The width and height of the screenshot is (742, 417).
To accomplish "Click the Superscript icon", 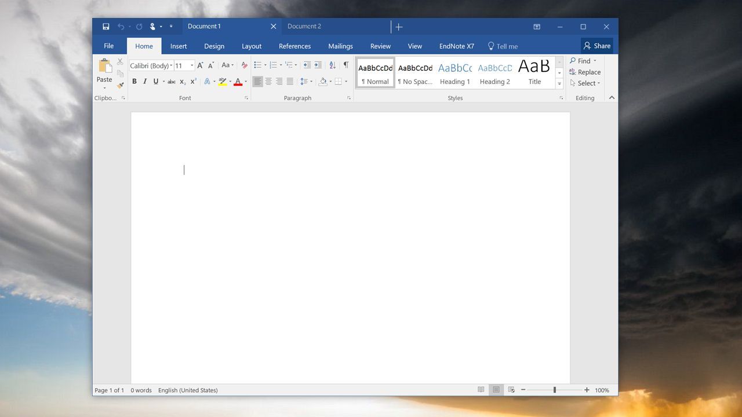I will point(194,82).
